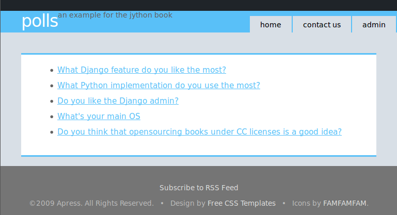
Task: Click the polls site title
Action: 40,22
